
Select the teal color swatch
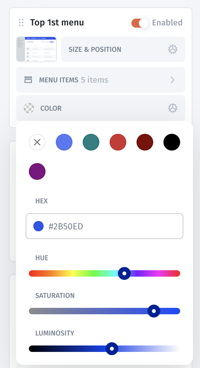pyautogui.click(x=91, y=142)
